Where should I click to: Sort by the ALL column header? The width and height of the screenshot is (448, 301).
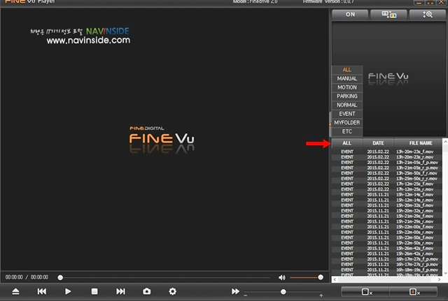click(x=347, y=143)
